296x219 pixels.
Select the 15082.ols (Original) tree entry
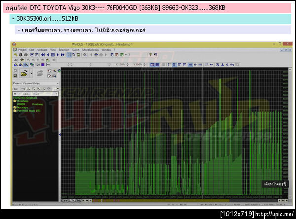[x=25, y=98]
